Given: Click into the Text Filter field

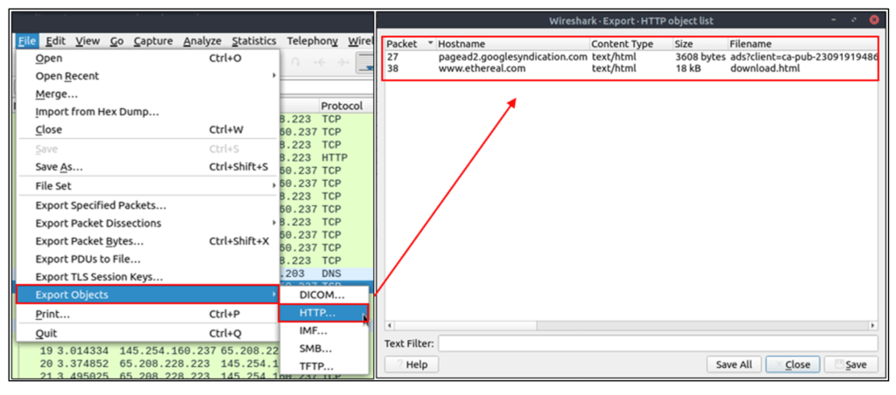Looking at the screenshot, I should (x=657, y=344).
